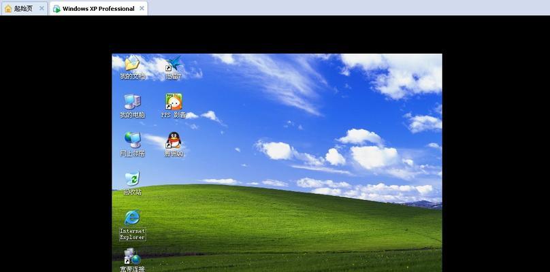Close the Windows XP Professional tab

142,8
